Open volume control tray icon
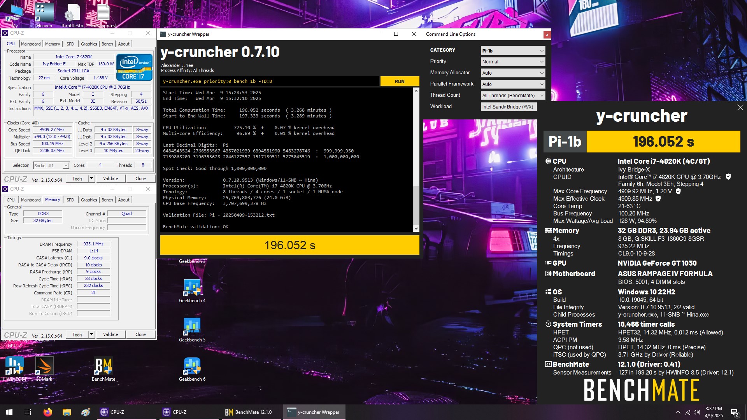 pos(697,412)
